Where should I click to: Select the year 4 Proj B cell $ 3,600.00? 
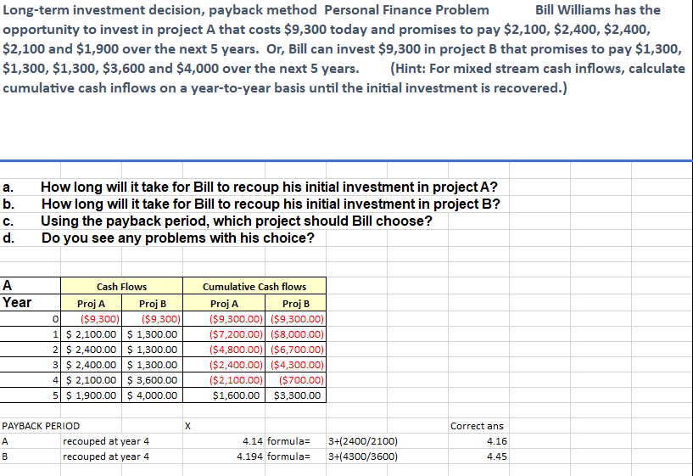153,380
